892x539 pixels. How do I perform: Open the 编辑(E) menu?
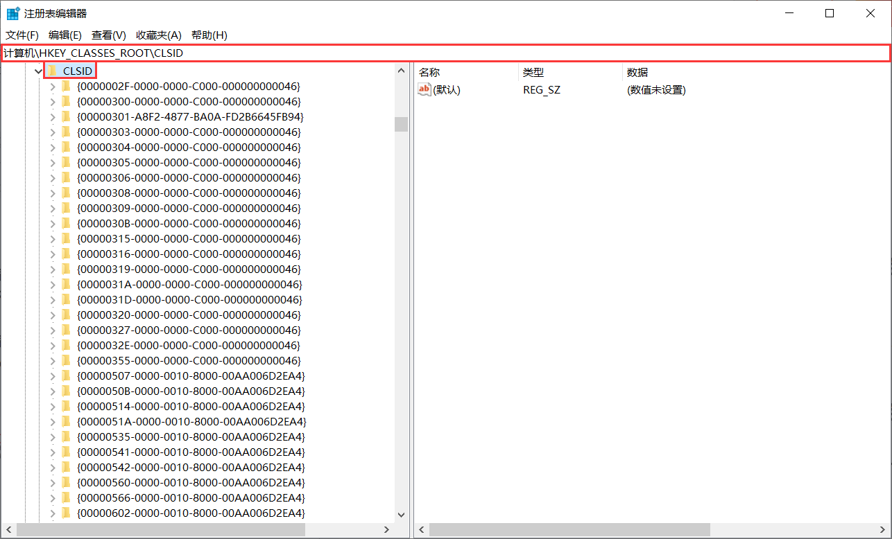pos(65,35)
